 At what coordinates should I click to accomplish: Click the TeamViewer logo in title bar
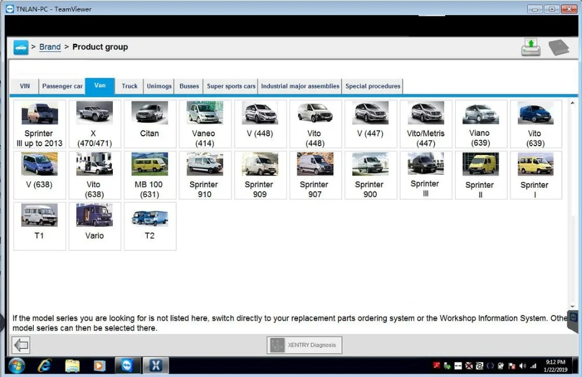coord(10,9)
